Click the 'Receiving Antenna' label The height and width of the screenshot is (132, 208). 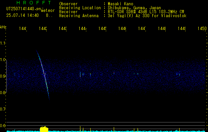79,16
